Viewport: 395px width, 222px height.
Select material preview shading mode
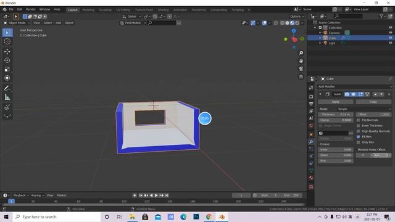tap(292, 23)
